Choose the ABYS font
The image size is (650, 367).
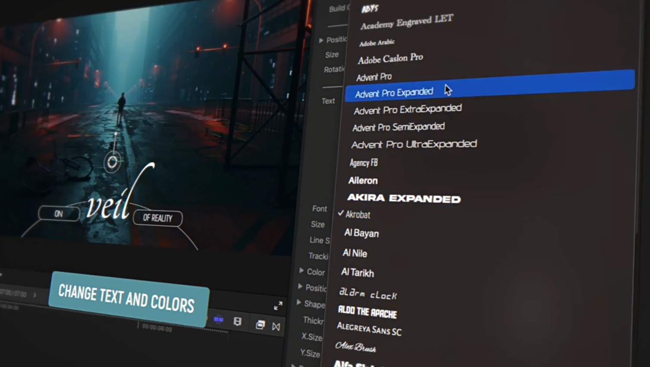pyautogui.click(x=369, y=8)
